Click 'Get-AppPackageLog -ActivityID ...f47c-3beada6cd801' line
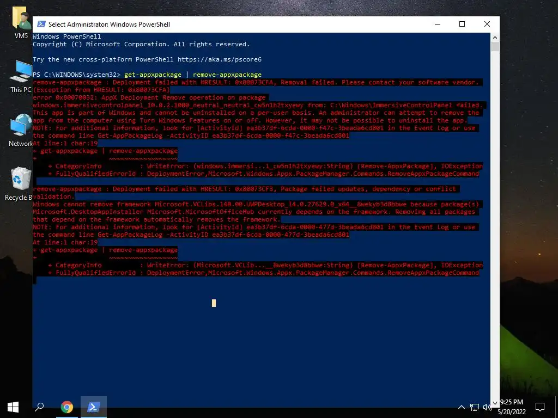This screenshot has height=418, width=558. click(191, 136)
